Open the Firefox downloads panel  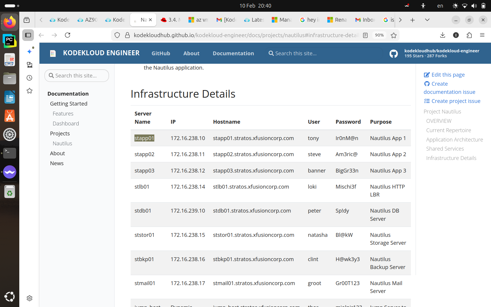tap(442, 35)
